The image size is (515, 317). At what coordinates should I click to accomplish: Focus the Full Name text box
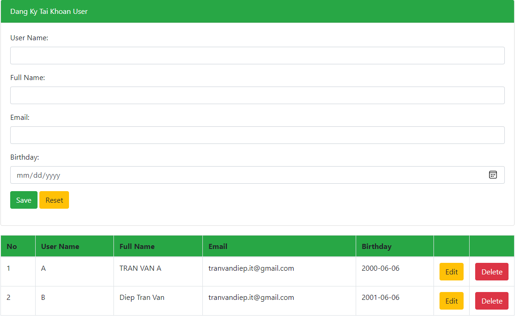(257, 95)
